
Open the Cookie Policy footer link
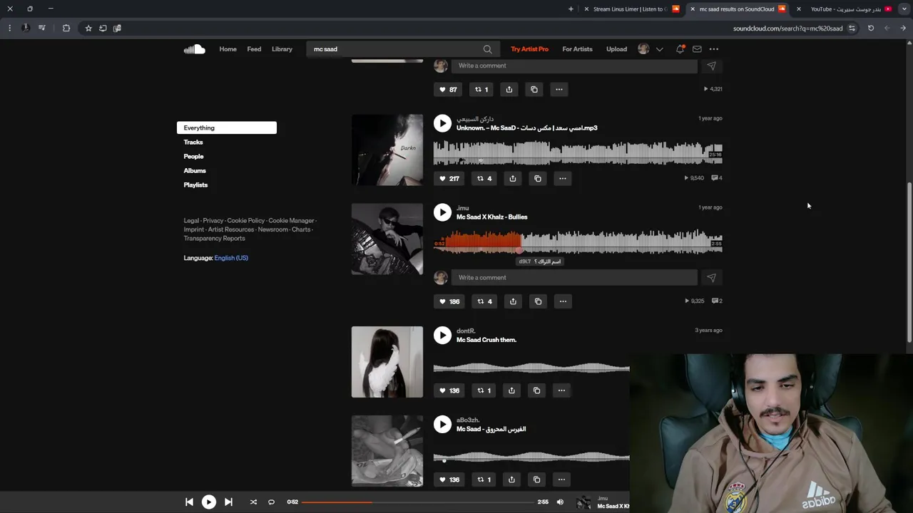tap(246, 221)
